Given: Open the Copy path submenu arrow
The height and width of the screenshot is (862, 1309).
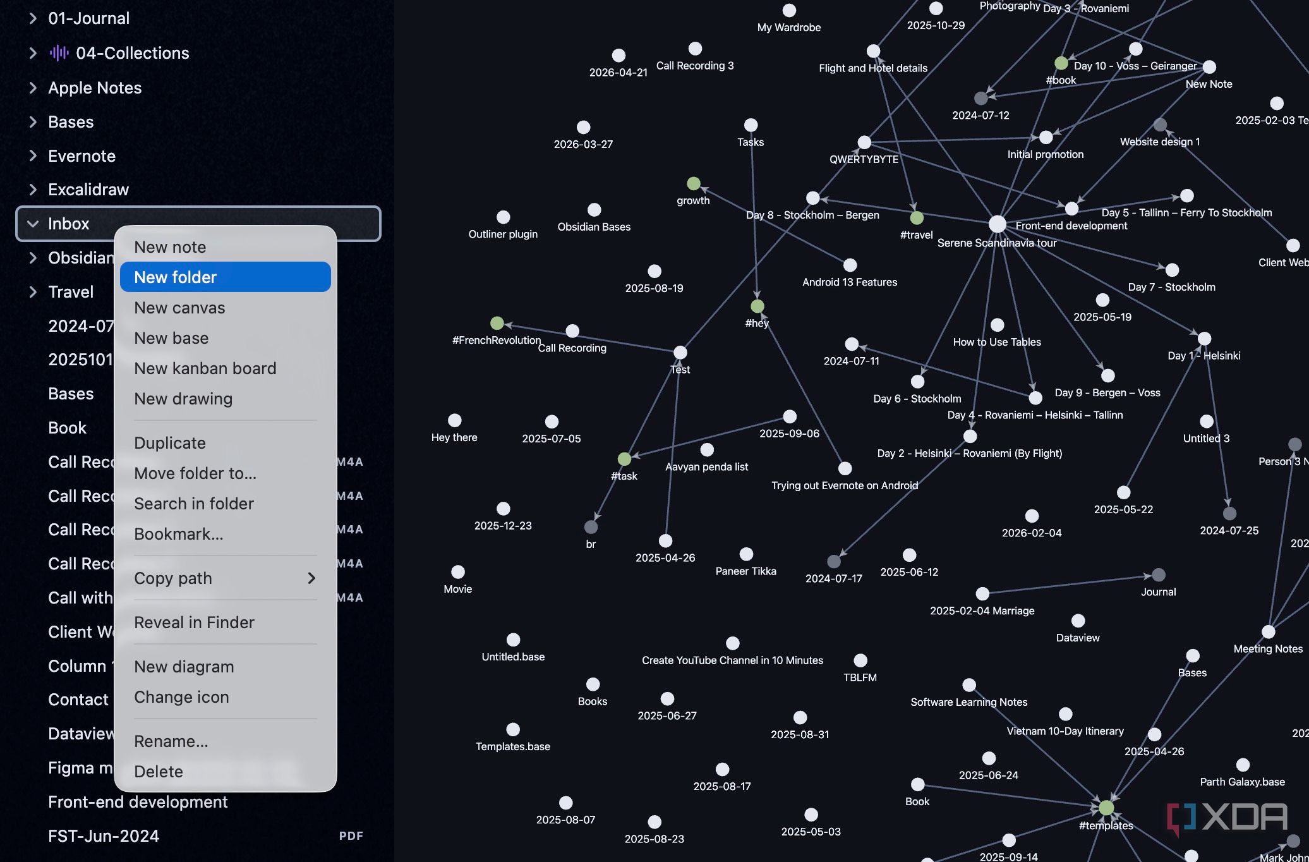Looking at the screenshot, I should click(x=311, y=578).
